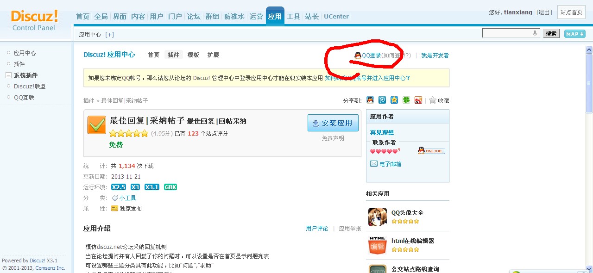593x273 pixels.
Task: Click the envelope email icon
Action: click(x=374, y=164)
